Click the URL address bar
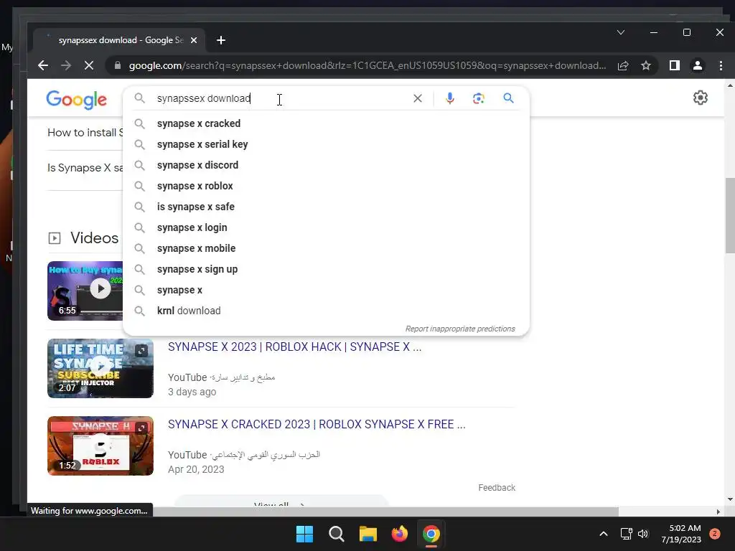The height and width of the screenshot is (551, 735). [x=367, y=65]
